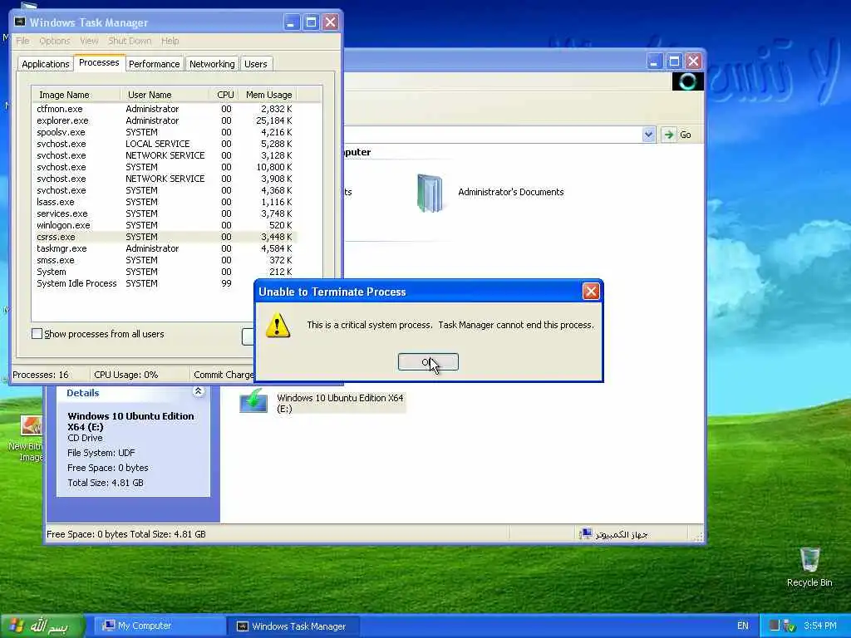This screenshot has width=851, height=638.
Task: Click the Processes: 16 status bar entry
Action: [41, 375]
